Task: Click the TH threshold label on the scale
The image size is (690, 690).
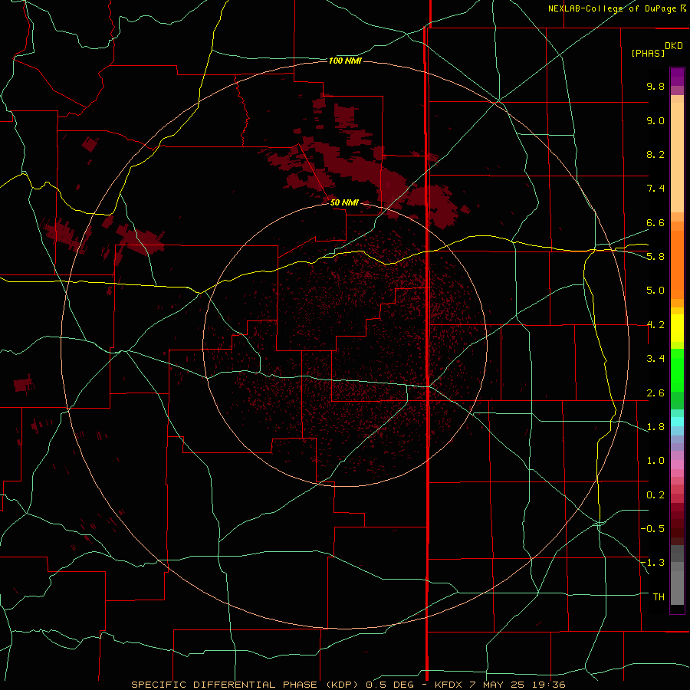Action: point(659,597)
